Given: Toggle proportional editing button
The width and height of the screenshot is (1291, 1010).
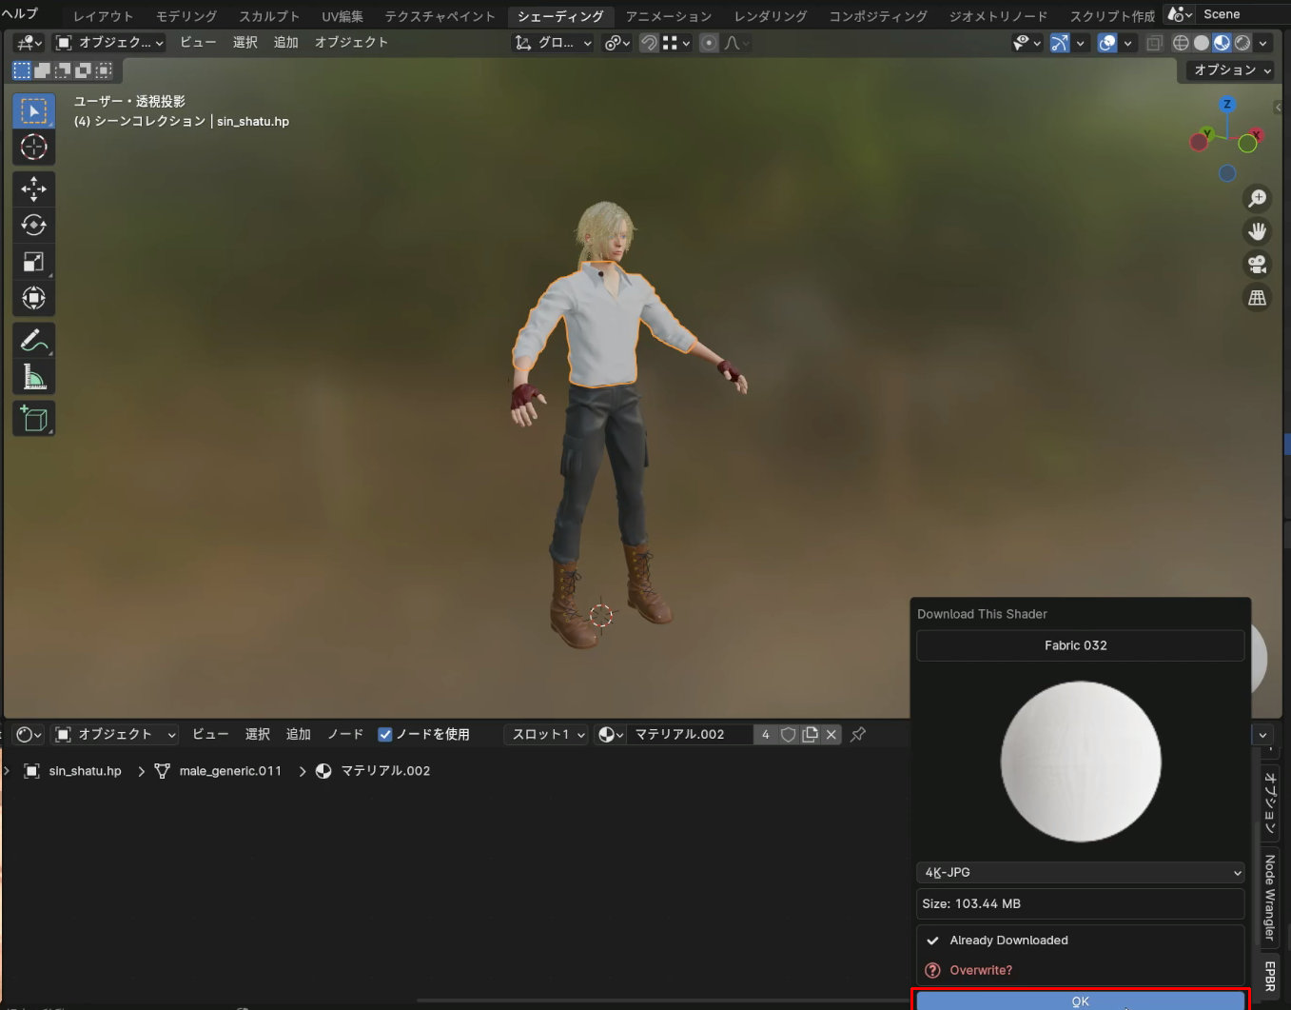Looking at the screenshot, I should (x=709, y=43).
